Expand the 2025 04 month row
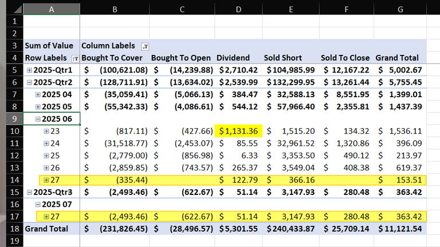Viewport: 440px width, 247px height. click(x=38, y=95)
